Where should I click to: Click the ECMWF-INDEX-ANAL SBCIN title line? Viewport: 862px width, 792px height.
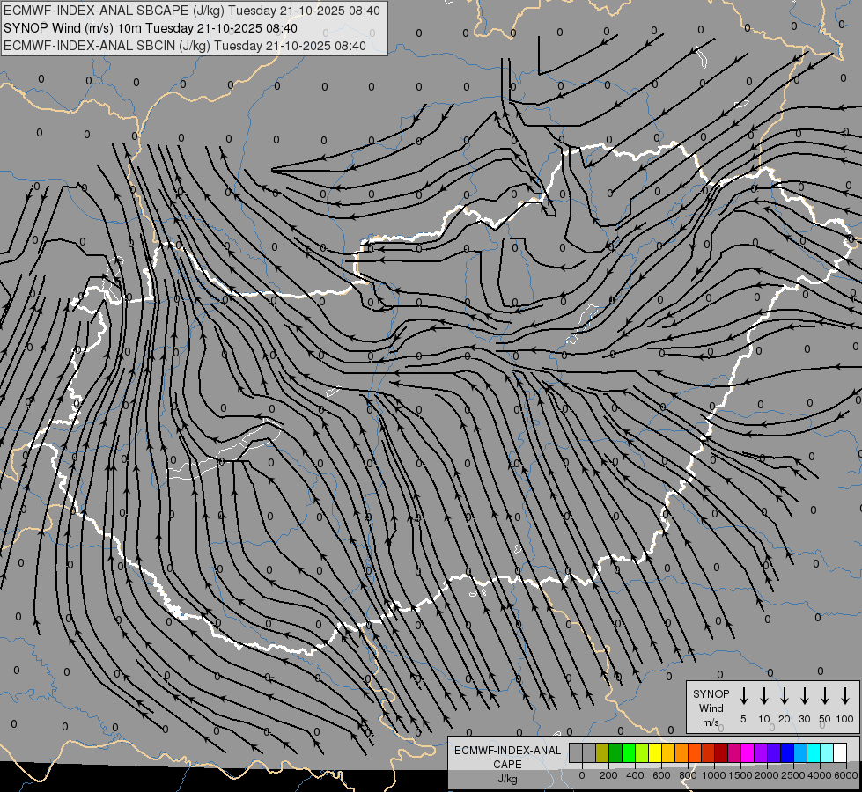[x=185, y=46]
